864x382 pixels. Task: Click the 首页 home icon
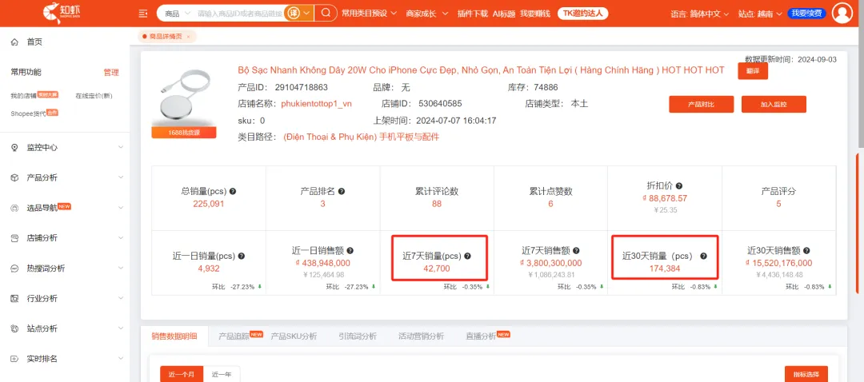tap(14, 42)
